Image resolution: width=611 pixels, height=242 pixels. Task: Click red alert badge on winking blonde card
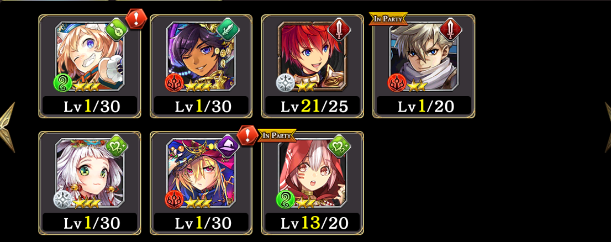[x=136, y=19]
